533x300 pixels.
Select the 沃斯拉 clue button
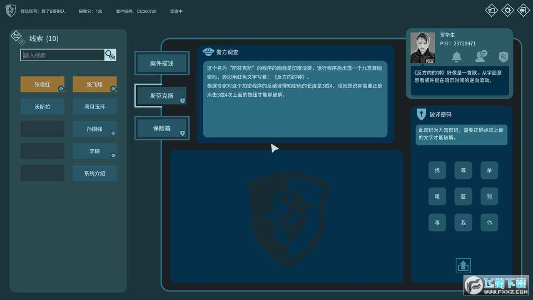42,107
